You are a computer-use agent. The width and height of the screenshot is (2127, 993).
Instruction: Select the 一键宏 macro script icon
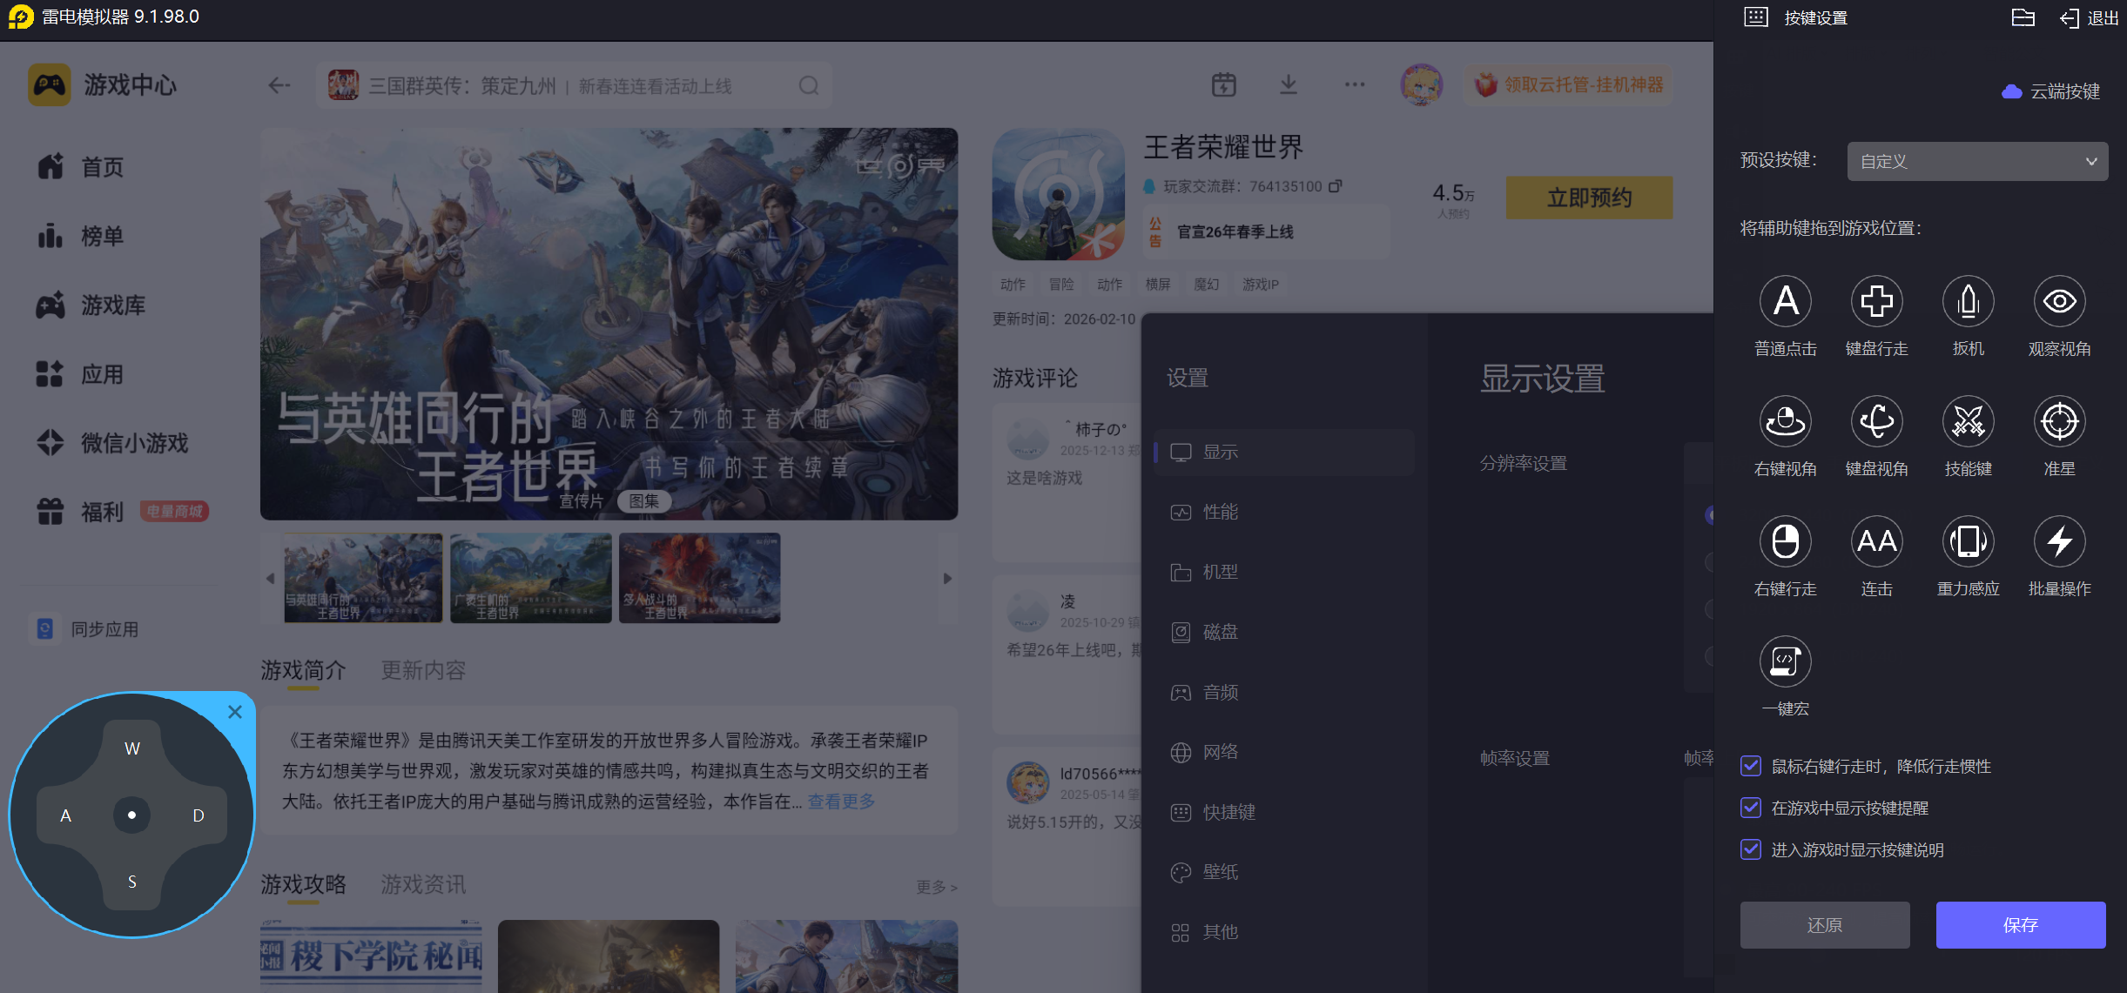(1785, 662)
